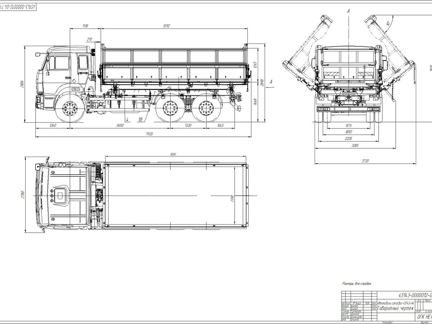The image size is (432, 324).
Task: Click the 210 dimension label
Action: pos(90,39)
